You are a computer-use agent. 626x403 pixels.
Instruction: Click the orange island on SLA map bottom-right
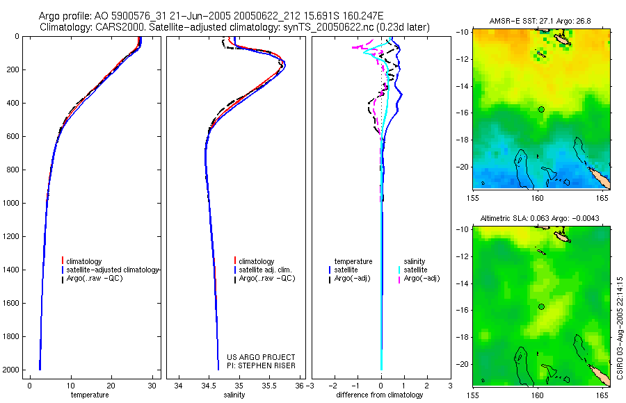point(600,374)
